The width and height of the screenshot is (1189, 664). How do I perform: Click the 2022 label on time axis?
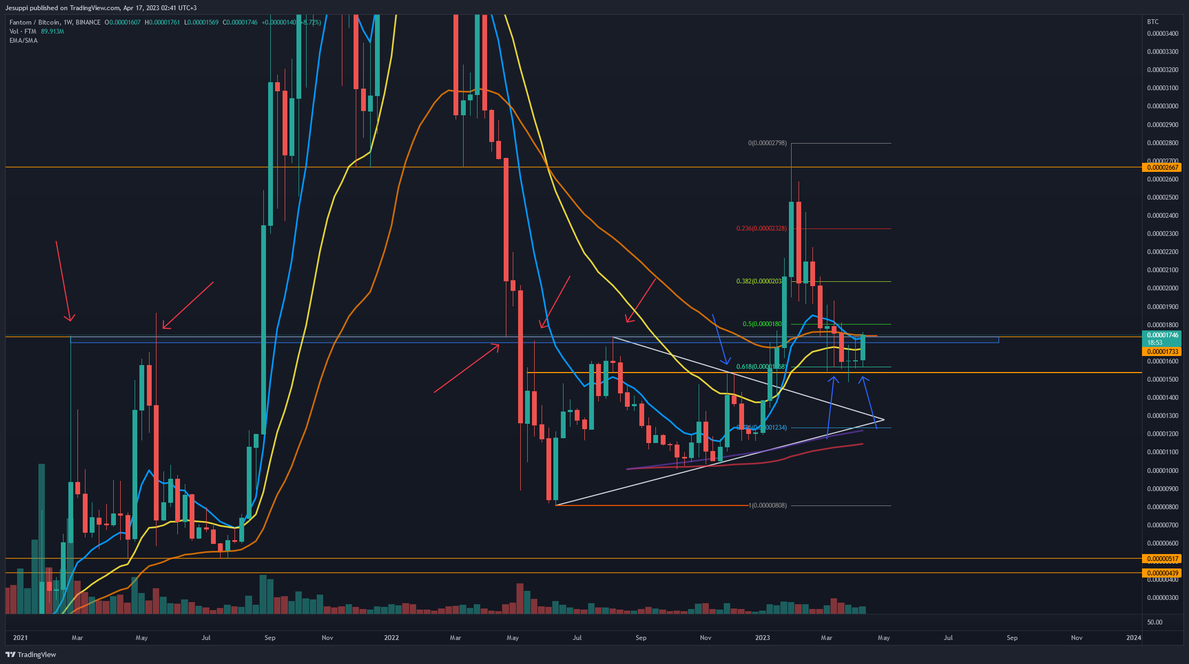tap(392, 638)
